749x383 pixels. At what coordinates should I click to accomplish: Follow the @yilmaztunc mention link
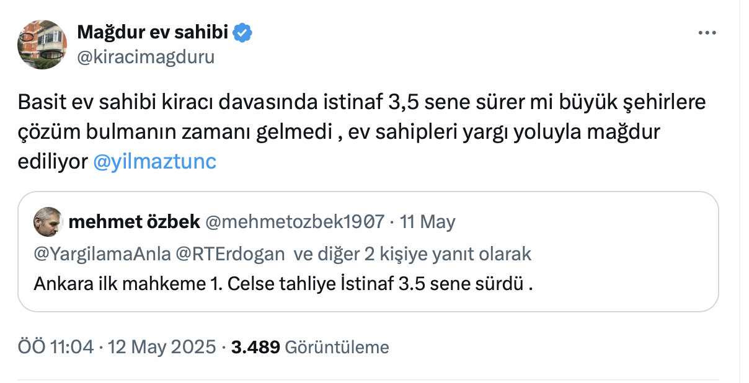click(x=154, y=162)
